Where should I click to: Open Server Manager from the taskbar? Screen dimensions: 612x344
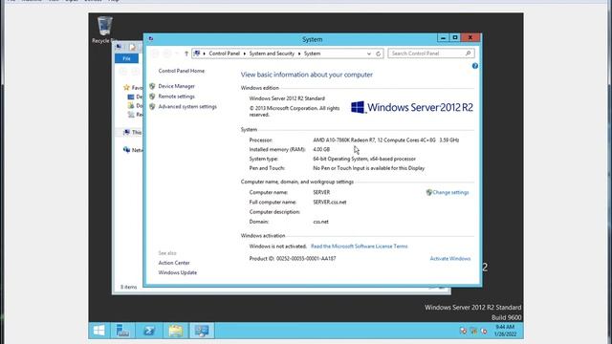(122, 331)
